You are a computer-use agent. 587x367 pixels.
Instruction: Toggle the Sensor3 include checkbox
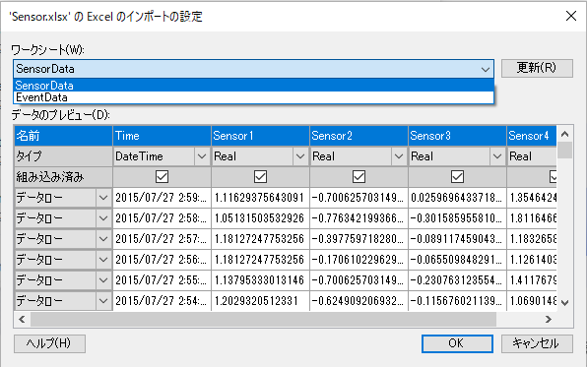tap(457, 176)
